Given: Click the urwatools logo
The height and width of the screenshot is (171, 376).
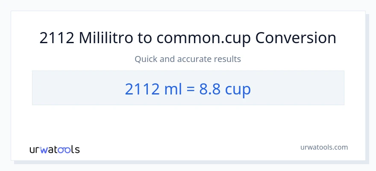Looking at the screenshot, I should (x=54, y=149).
